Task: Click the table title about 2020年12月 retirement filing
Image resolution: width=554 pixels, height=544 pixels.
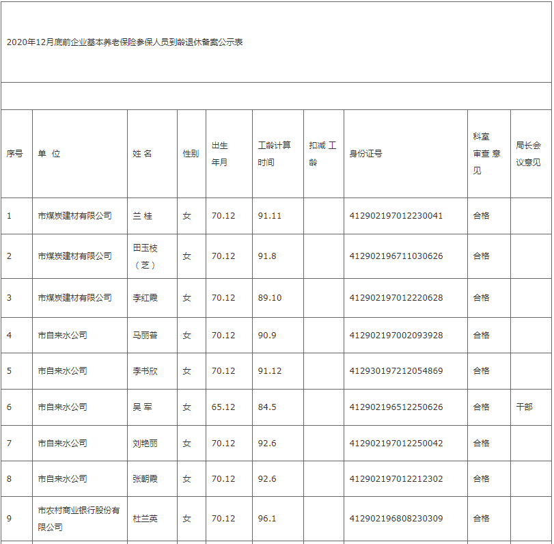Action: [125, 42]
